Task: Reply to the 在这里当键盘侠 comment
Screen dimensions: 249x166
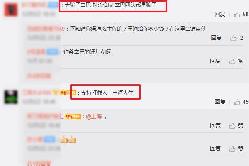Action: pos(216,38)
